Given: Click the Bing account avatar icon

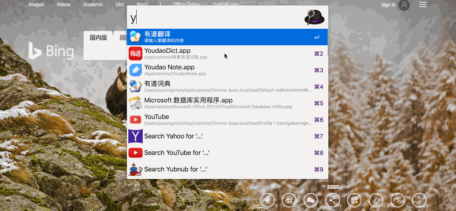Looking at the screenshot, I should click(x=404, y=5).
